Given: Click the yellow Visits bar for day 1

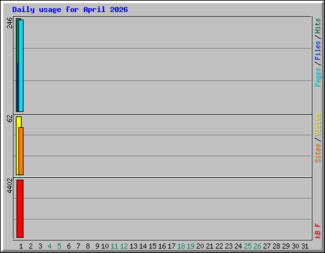Looking at the screenshot, I should pyautogui.click(x=17, y=145).
